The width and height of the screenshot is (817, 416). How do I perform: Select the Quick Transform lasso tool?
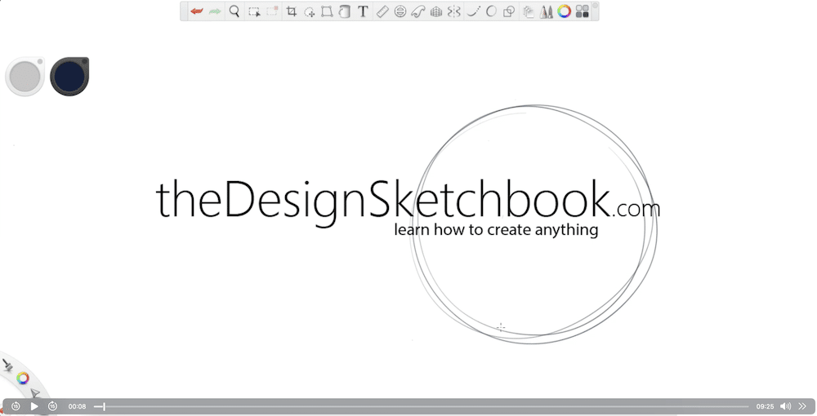click(x=310, y=11)
